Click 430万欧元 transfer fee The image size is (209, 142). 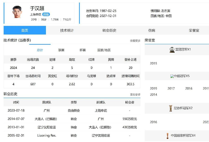(130, 127)
